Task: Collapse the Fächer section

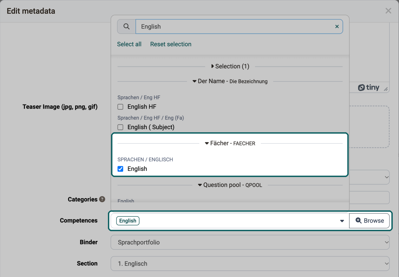Action: click(230, 143)
